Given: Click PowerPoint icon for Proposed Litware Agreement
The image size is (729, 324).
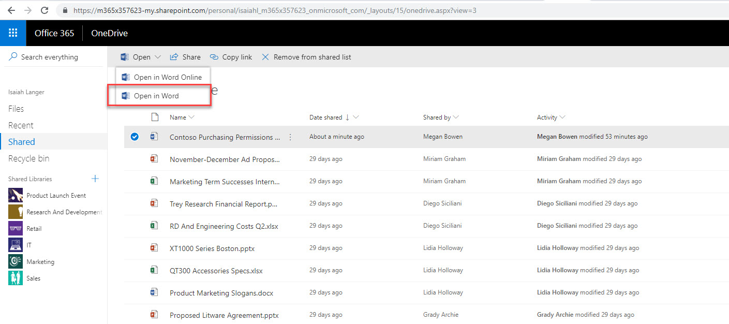Looking at the screenshot, I should (x=154, y=314).
